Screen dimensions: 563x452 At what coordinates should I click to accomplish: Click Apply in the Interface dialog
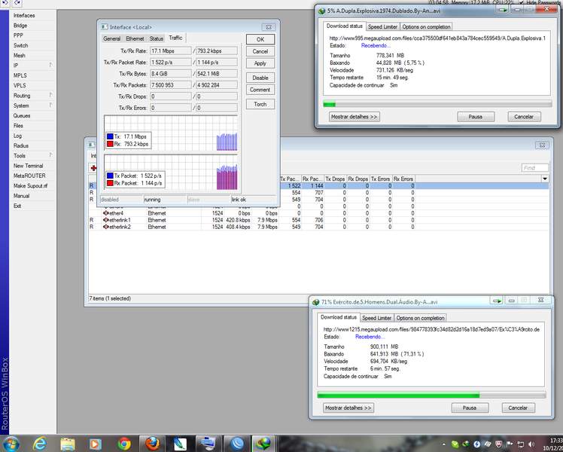(x=260, y=63)
